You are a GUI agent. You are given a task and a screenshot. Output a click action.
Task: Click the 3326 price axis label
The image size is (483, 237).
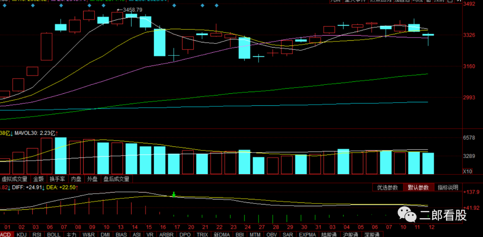[470, 35]
